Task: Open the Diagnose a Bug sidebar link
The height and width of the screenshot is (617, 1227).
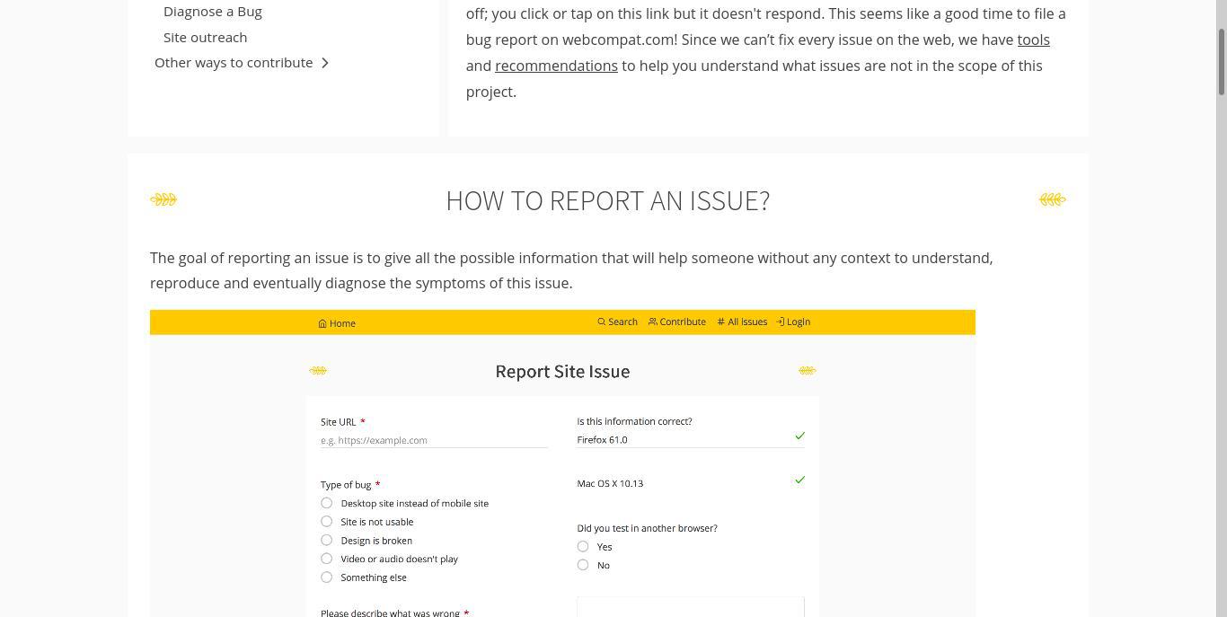Action: pyautogui.click(x=213, y=12)
